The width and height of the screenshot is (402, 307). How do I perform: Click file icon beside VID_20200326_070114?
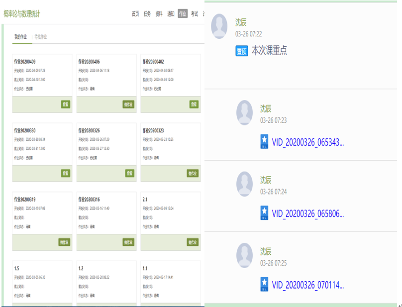pyautogui.click(x=265, y=285)
